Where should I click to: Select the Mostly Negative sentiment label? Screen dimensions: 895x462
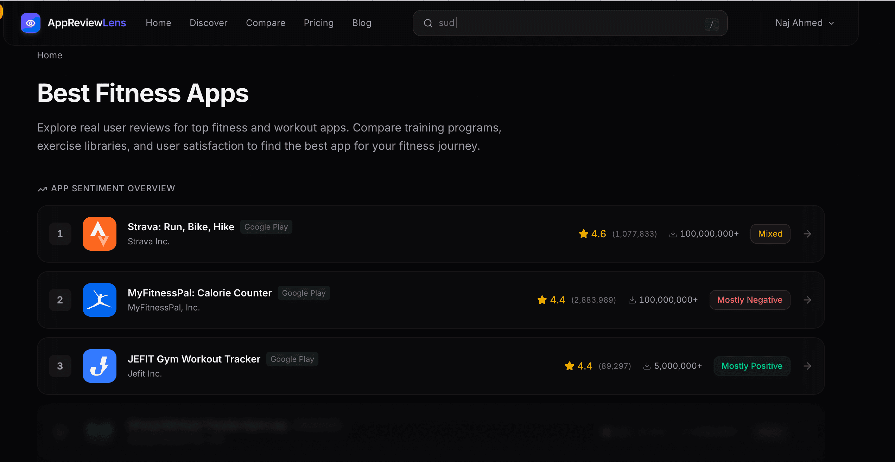(750, 300)
